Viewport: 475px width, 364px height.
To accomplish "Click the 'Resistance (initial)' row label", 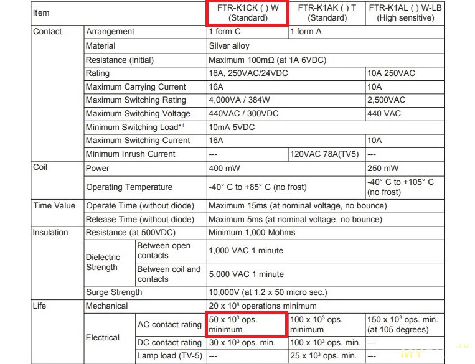I will (x=145, y=60).
